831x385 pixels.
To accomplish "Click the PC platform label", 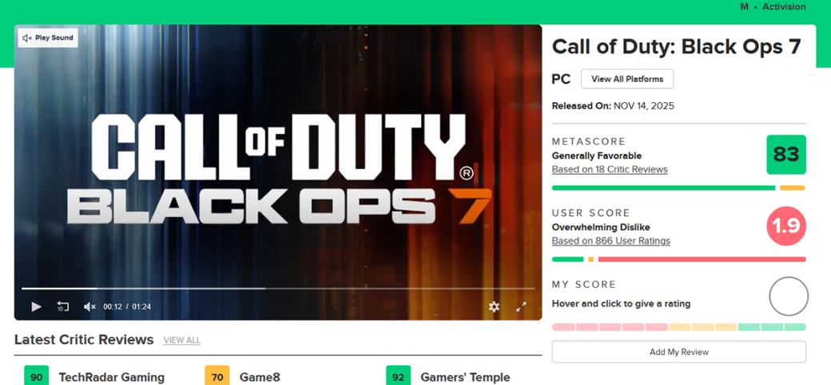I will coord(561,80).
